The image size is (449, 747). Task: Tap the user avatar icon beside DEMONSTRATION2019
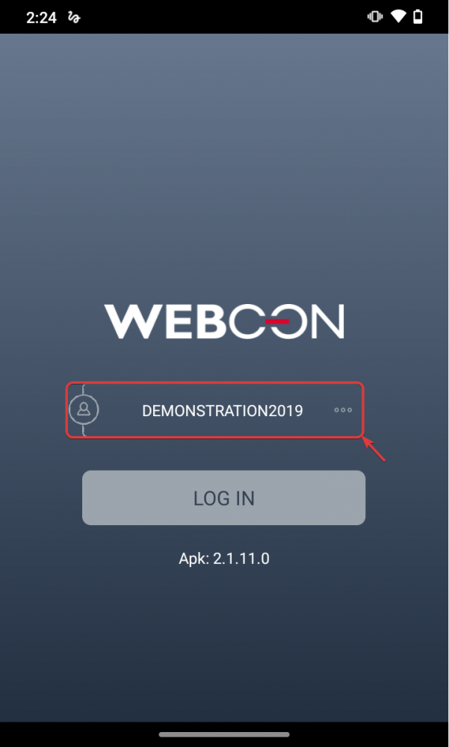coord(84,409)
